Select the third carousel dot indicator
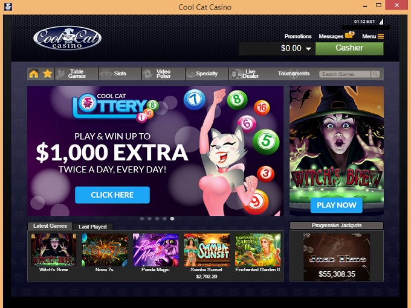This screenshot has width=411, height=308. point(157,219)
